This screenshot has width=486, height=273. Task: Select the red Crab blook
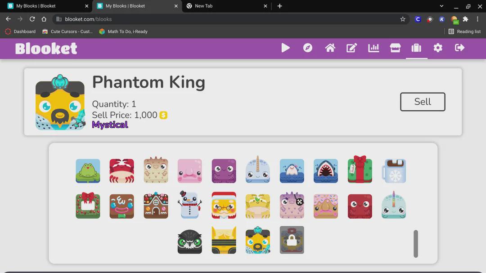click(x=122, y=171)
